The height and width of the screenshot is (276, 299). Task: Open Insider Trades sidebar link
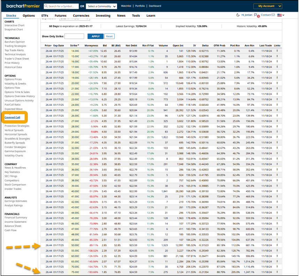(13, 189)
